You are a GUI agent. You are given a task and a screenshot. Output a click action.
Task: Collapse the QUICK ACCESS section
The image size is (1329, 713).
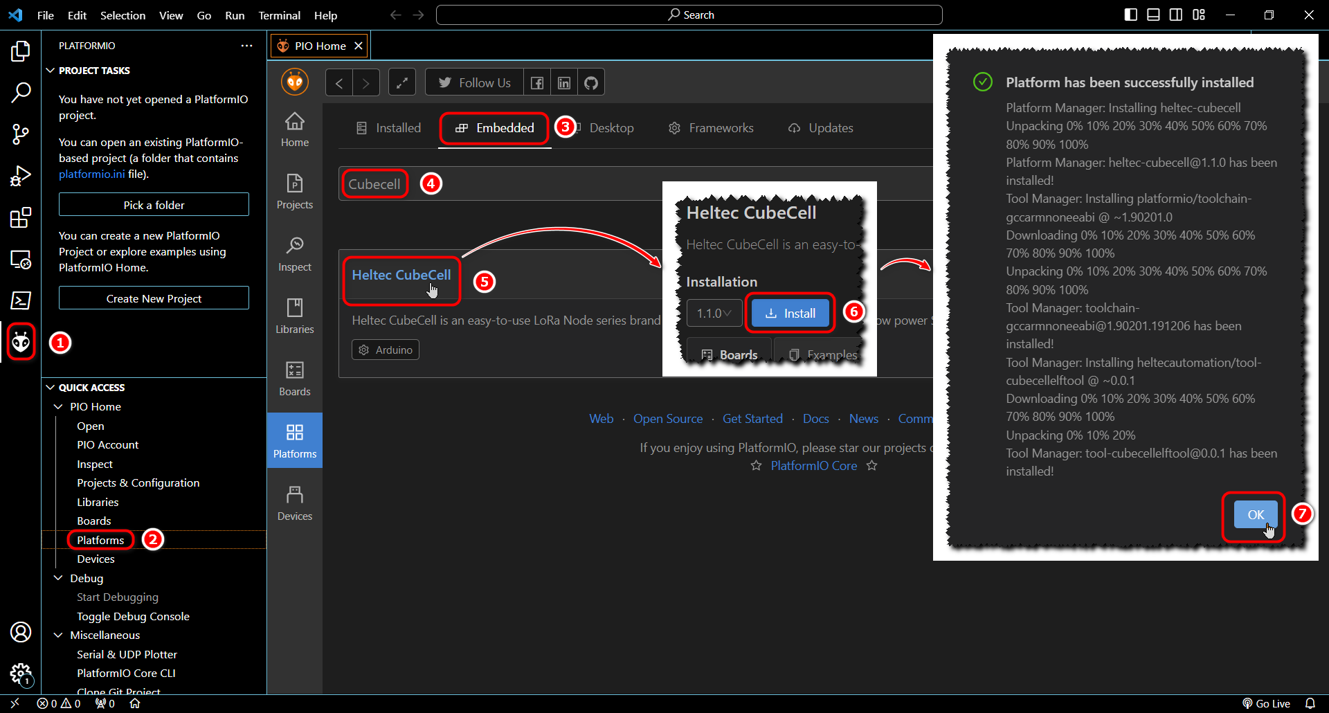(x=50, y=388)
